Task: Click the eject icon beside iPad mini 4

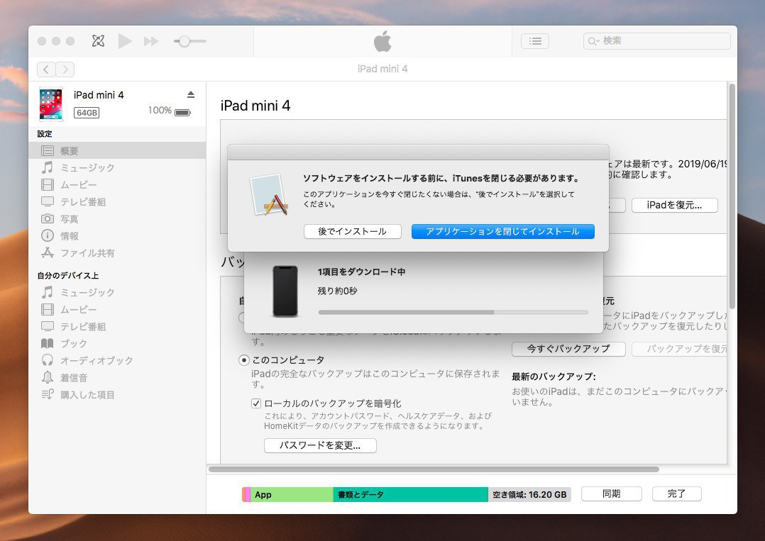Action: pos(190,95)
